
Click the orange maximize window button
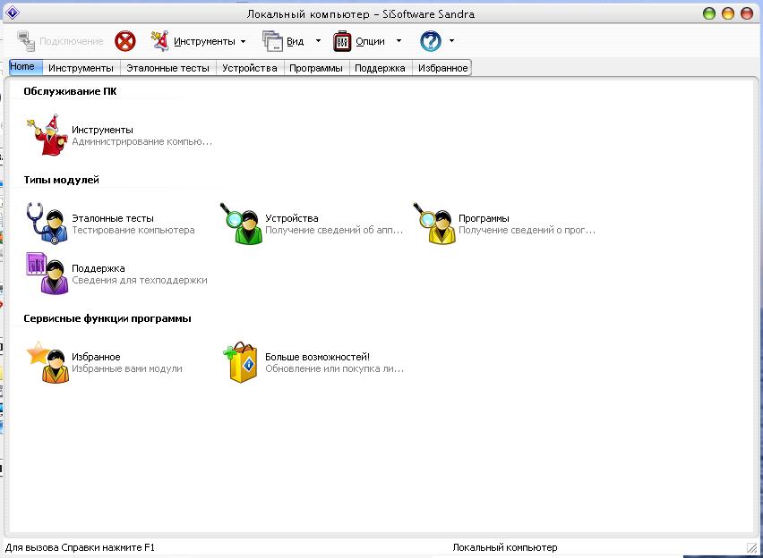point(728,13)
